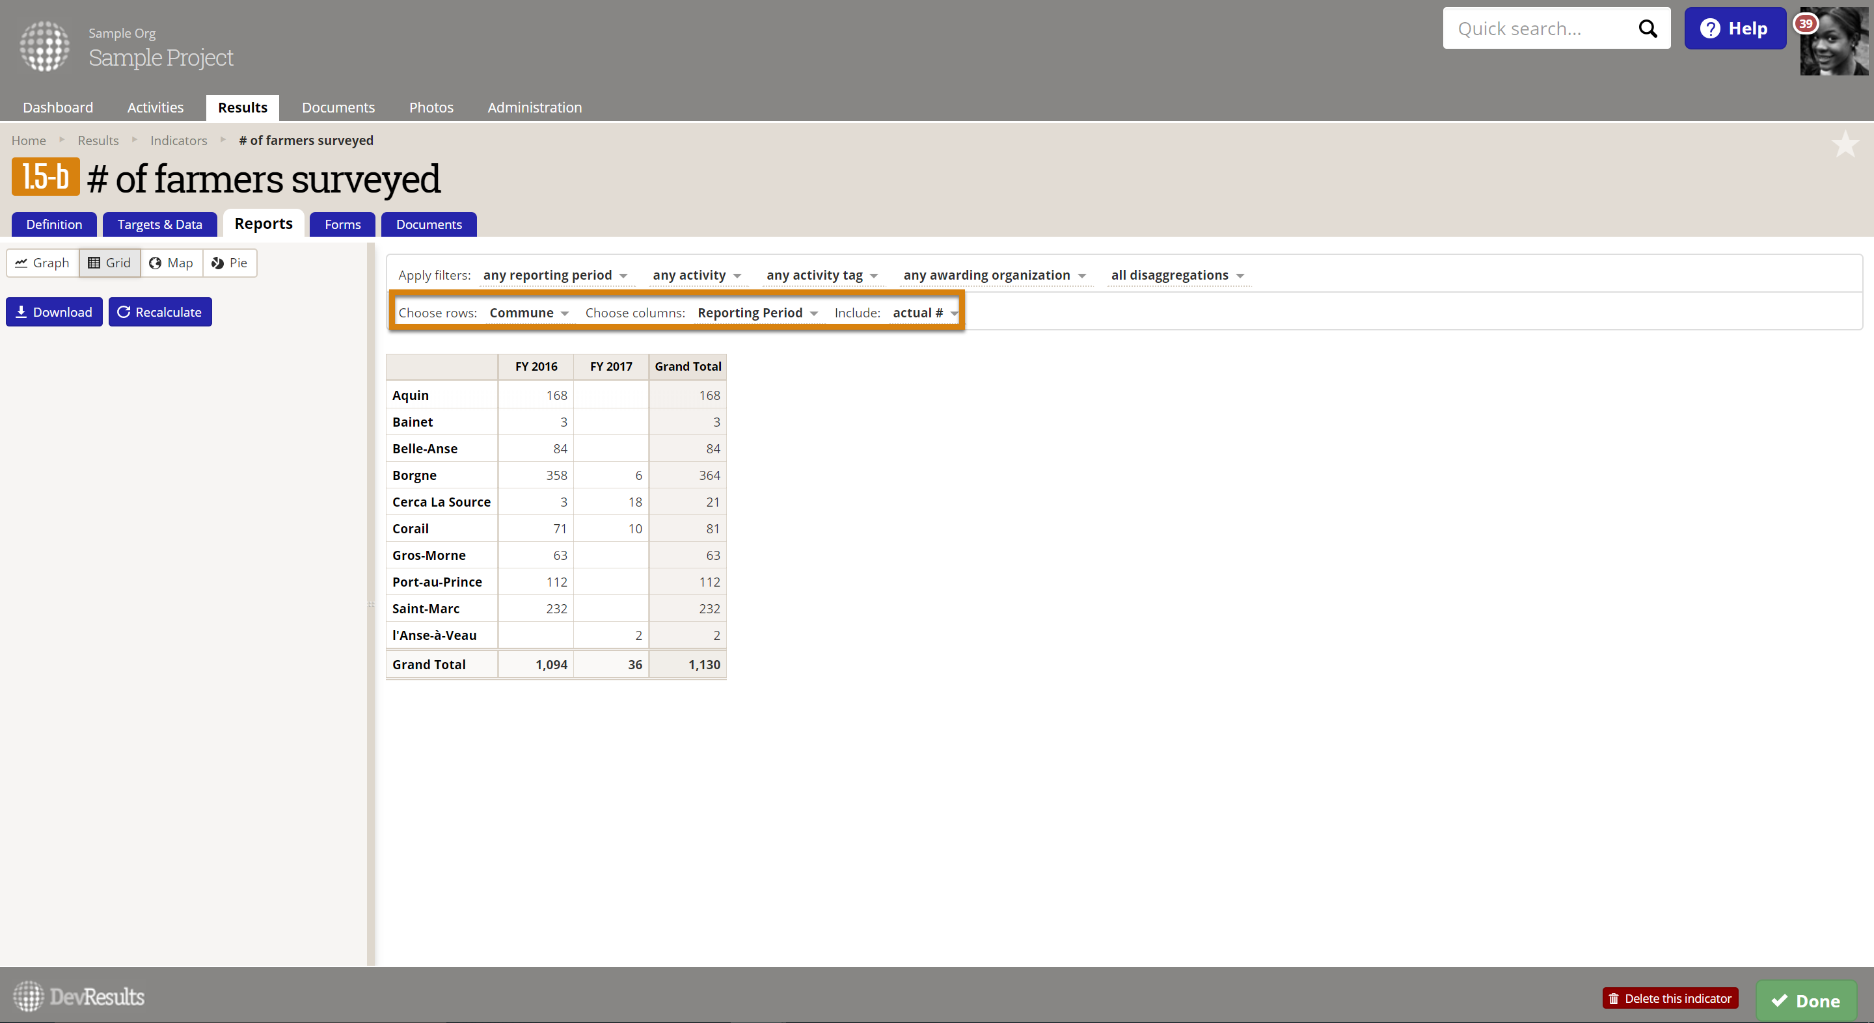Switch to Graph view
Image resolution: width=1874 pixels, height=1023 pixels.
point(42,263)
